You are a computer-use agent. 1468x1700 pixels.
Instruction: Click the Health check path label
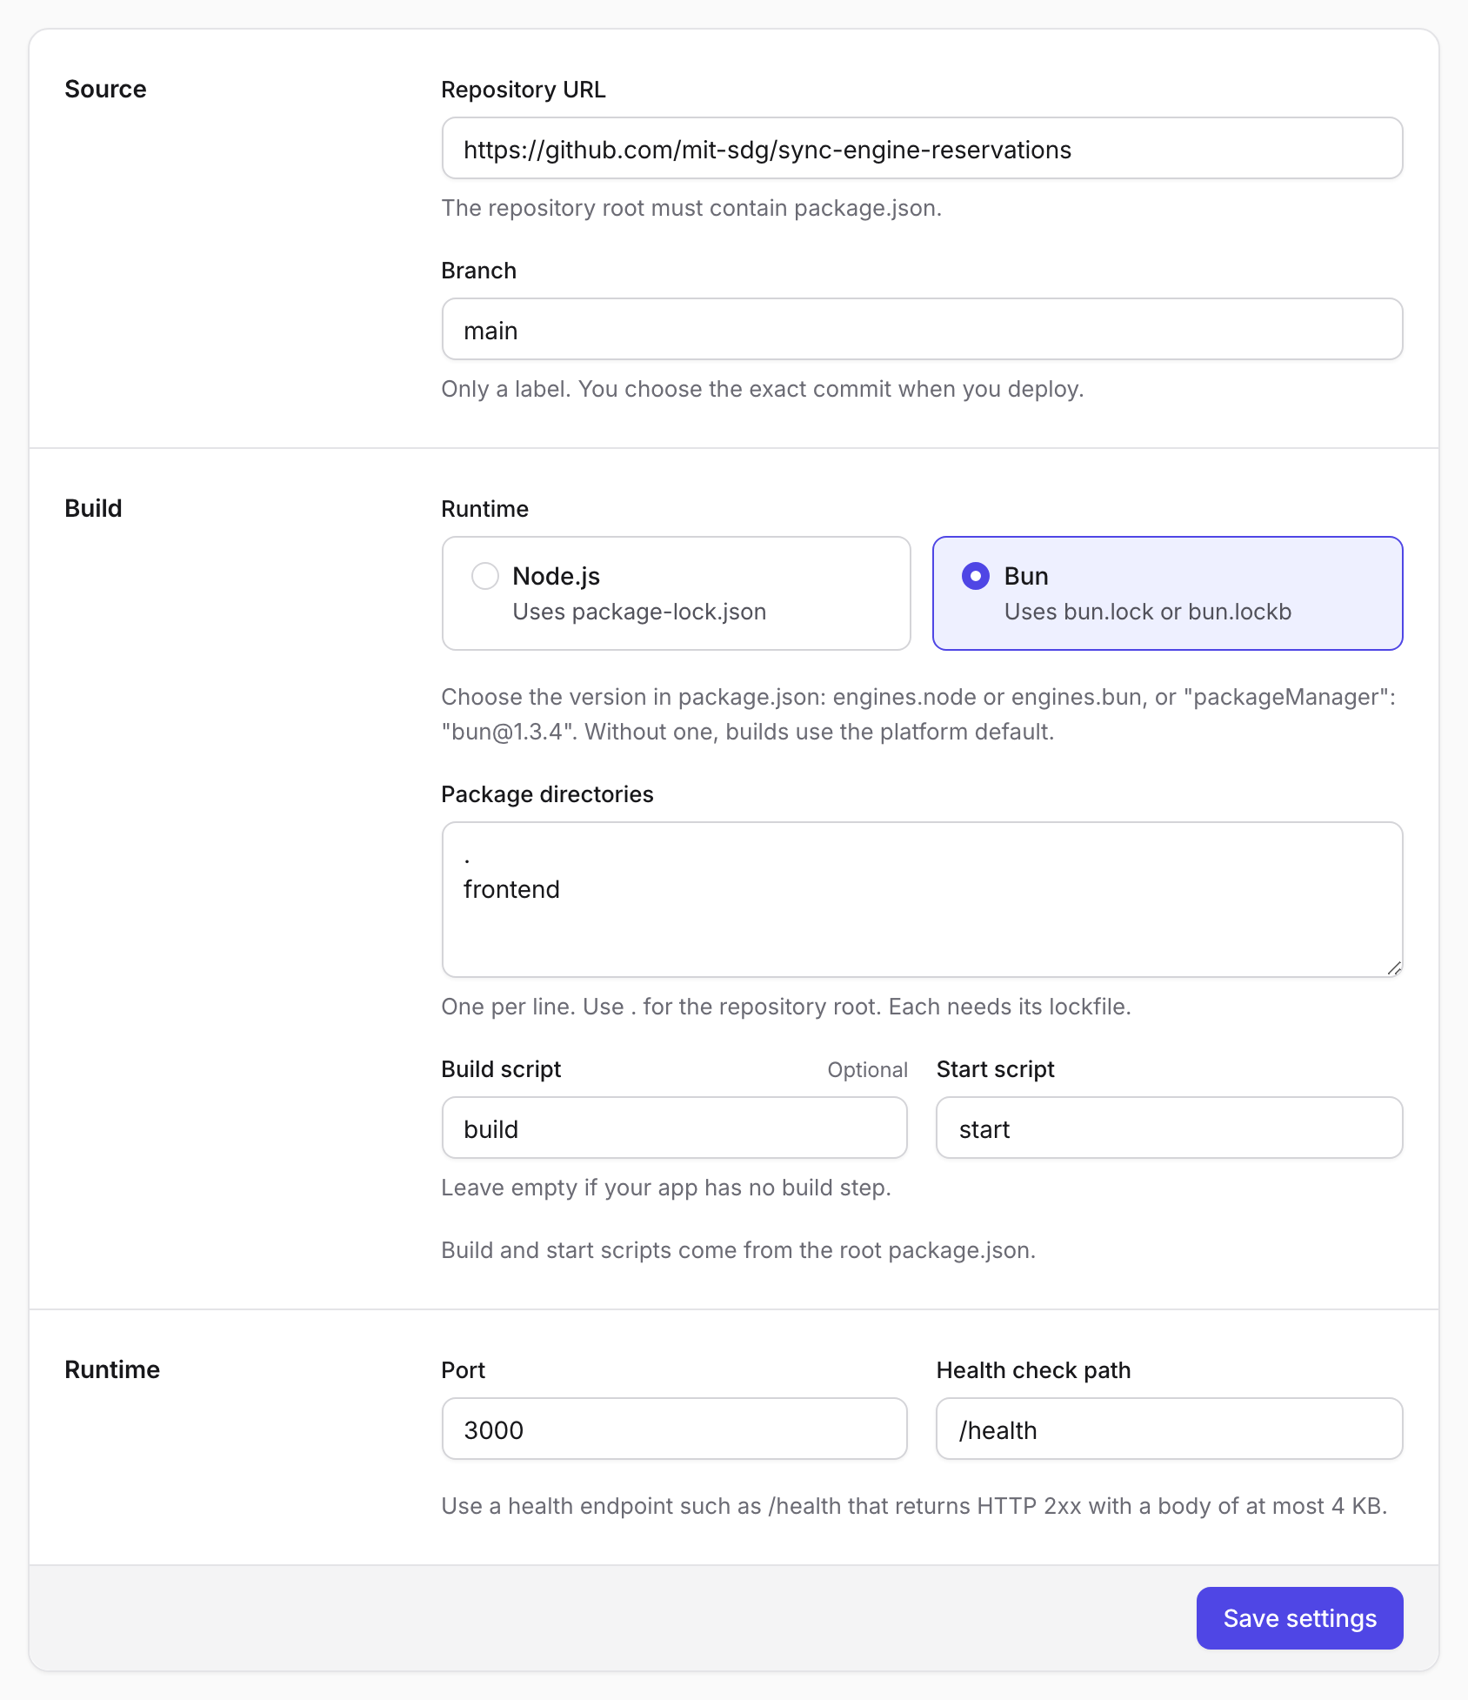[1033, 1370]
